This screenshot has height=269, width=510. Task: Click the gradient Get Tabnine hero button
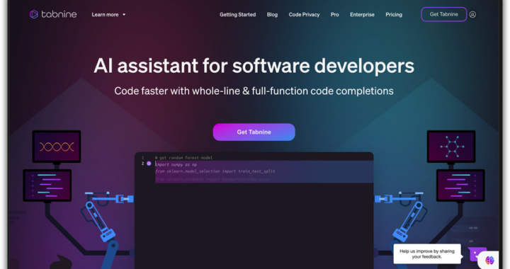tap(254, 132)
